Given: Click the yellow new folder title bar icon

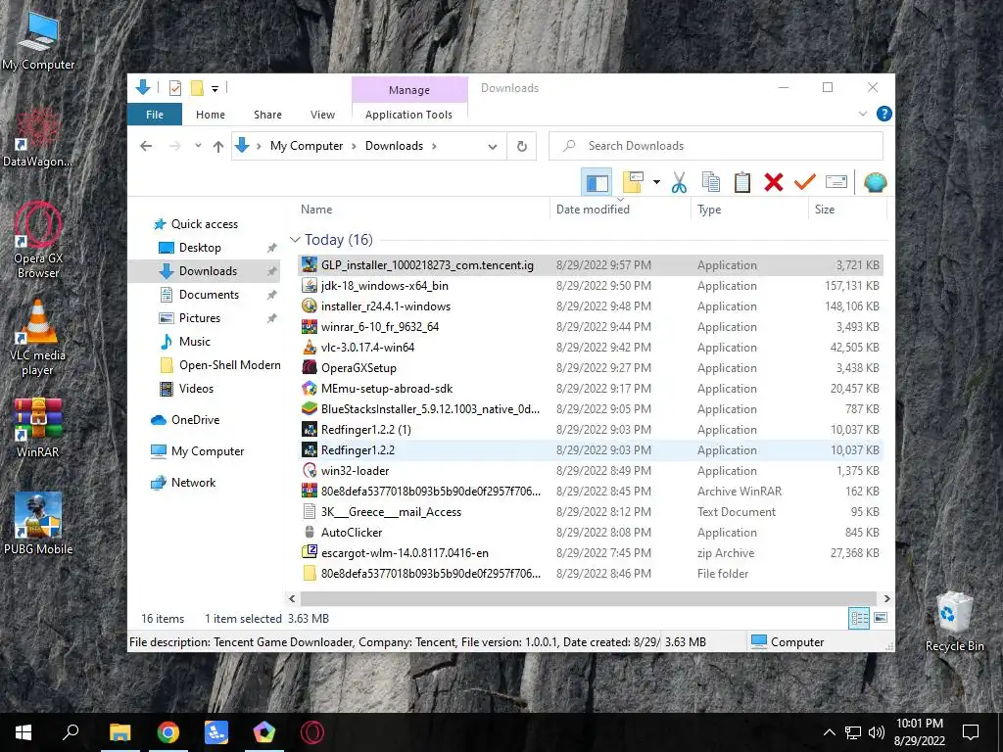Looking at the screenshot, I should (x=197, y=88).
